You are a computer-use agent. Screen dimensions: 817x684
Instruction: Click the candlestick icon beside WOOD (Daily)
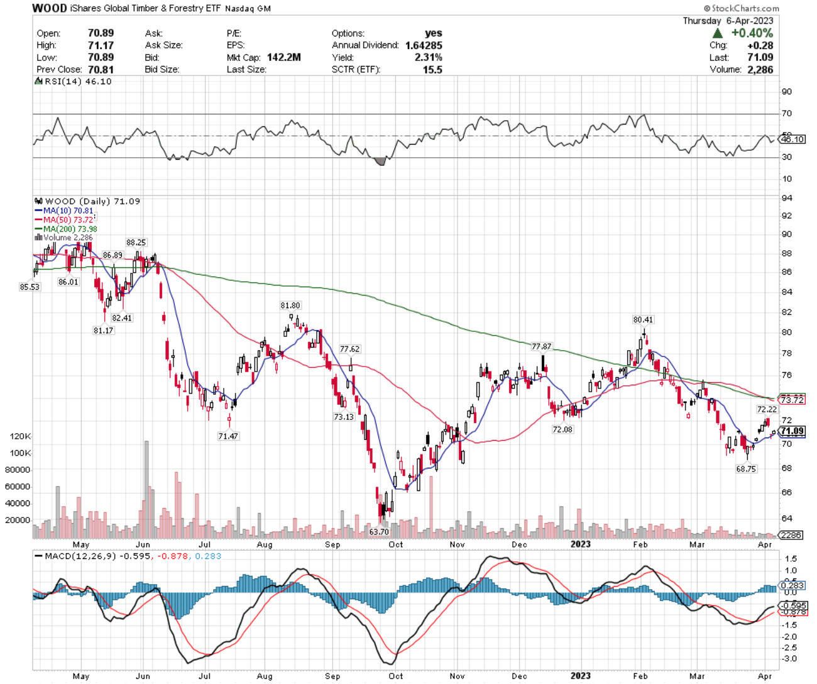click(38, 201)
